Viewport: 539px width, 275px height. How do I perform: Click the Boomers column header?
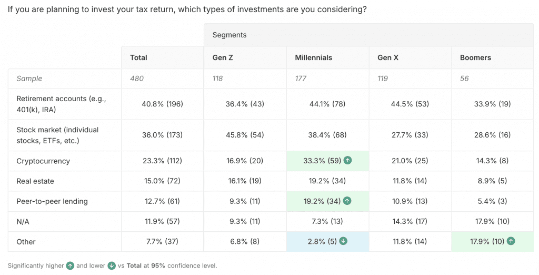point(475,57)
